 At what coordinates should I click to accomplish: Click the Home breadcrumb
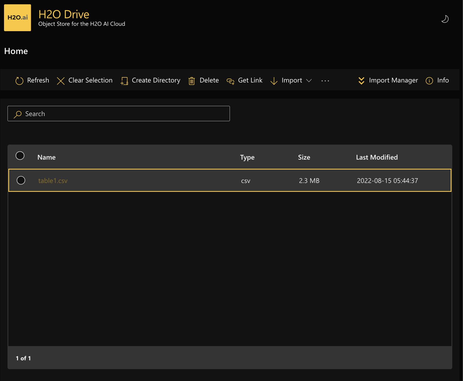[x=16, y=51]
